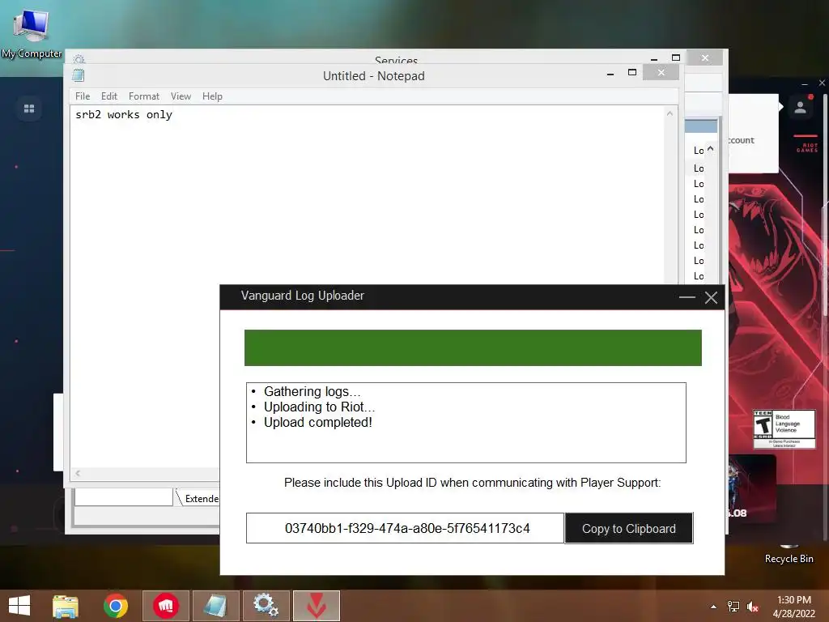
Task: Switch to Riot Client taskbar icon
Action: tap(165, 606)
